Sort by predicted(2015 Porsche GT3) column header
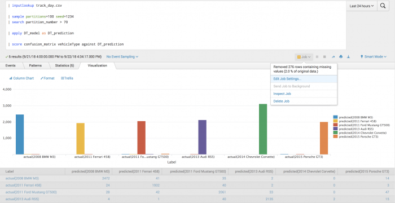Image resolution: width=395 pixels, height=203 pixels. pos(366,171)
